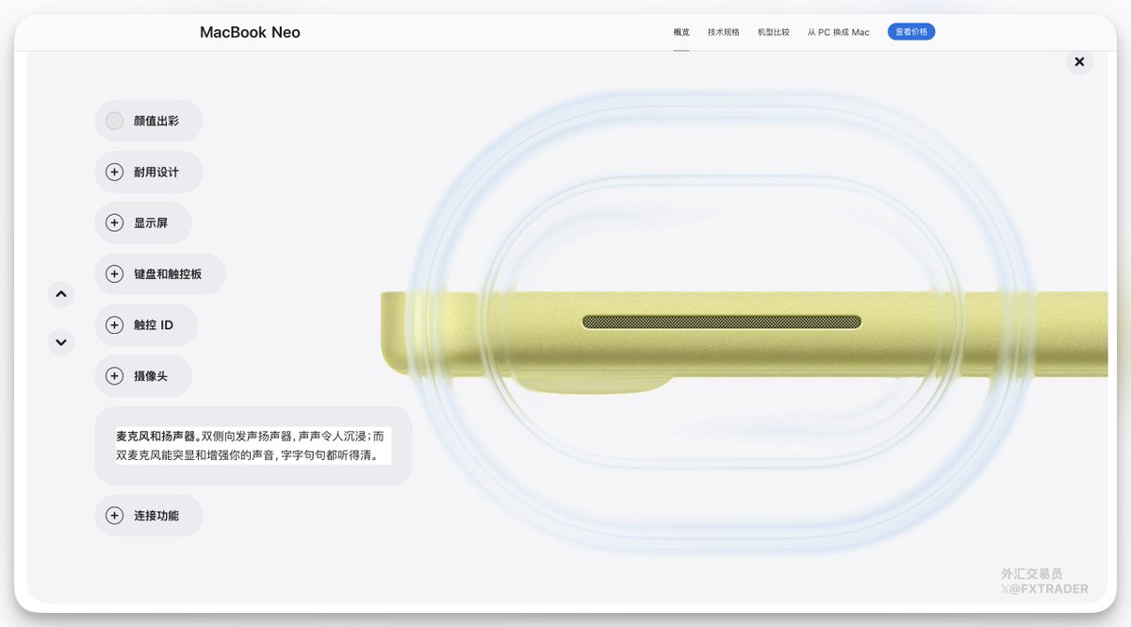
Task: Go to previous feature with the up chevron
Action: (x=61, y=294)
